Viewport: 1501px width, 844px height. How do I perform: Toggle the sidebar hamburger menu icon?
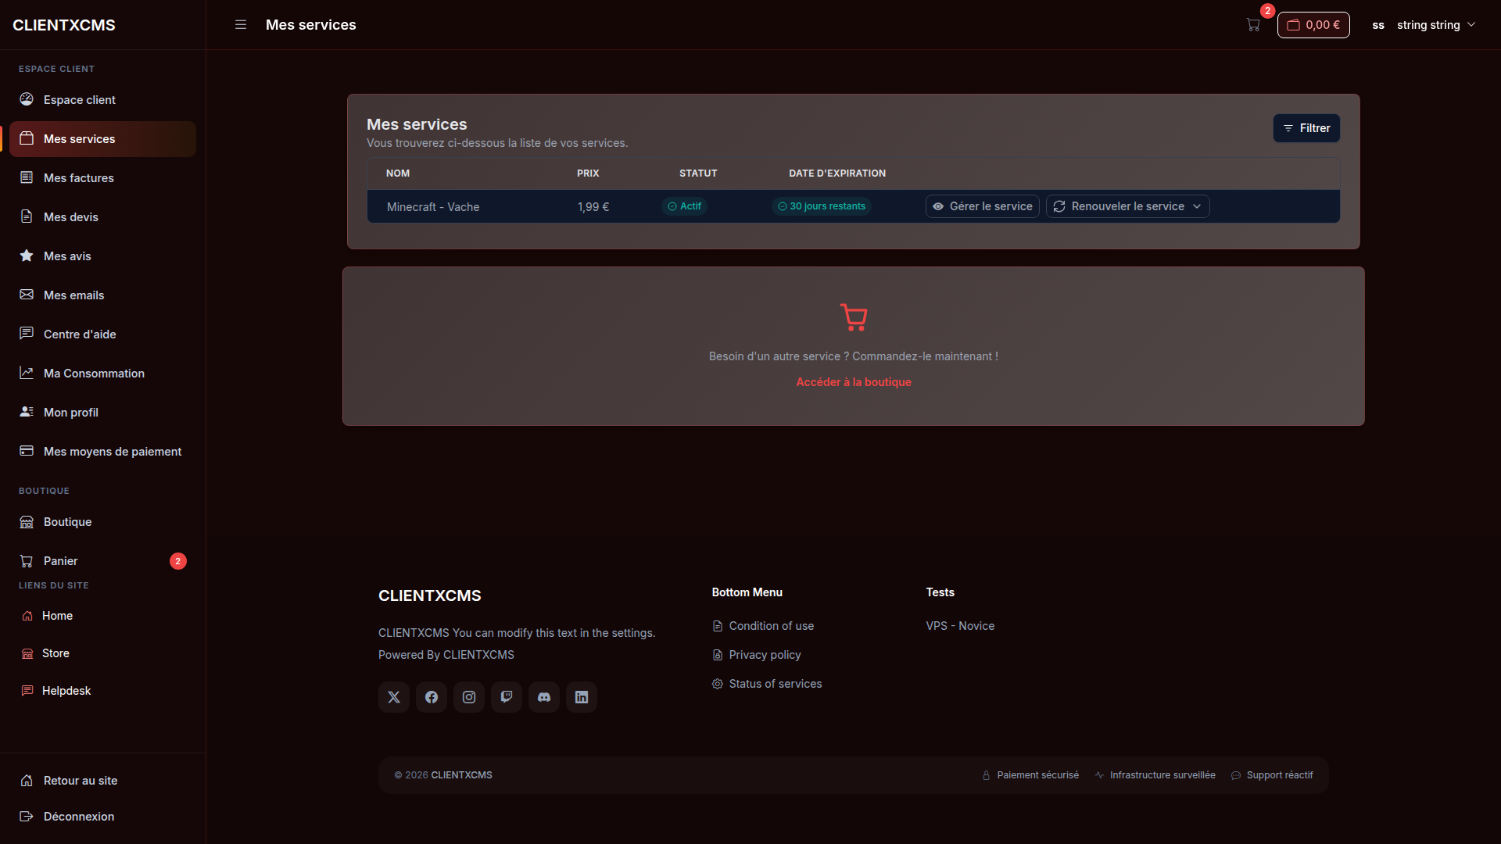pyautogui.click(x=241, y=25)
